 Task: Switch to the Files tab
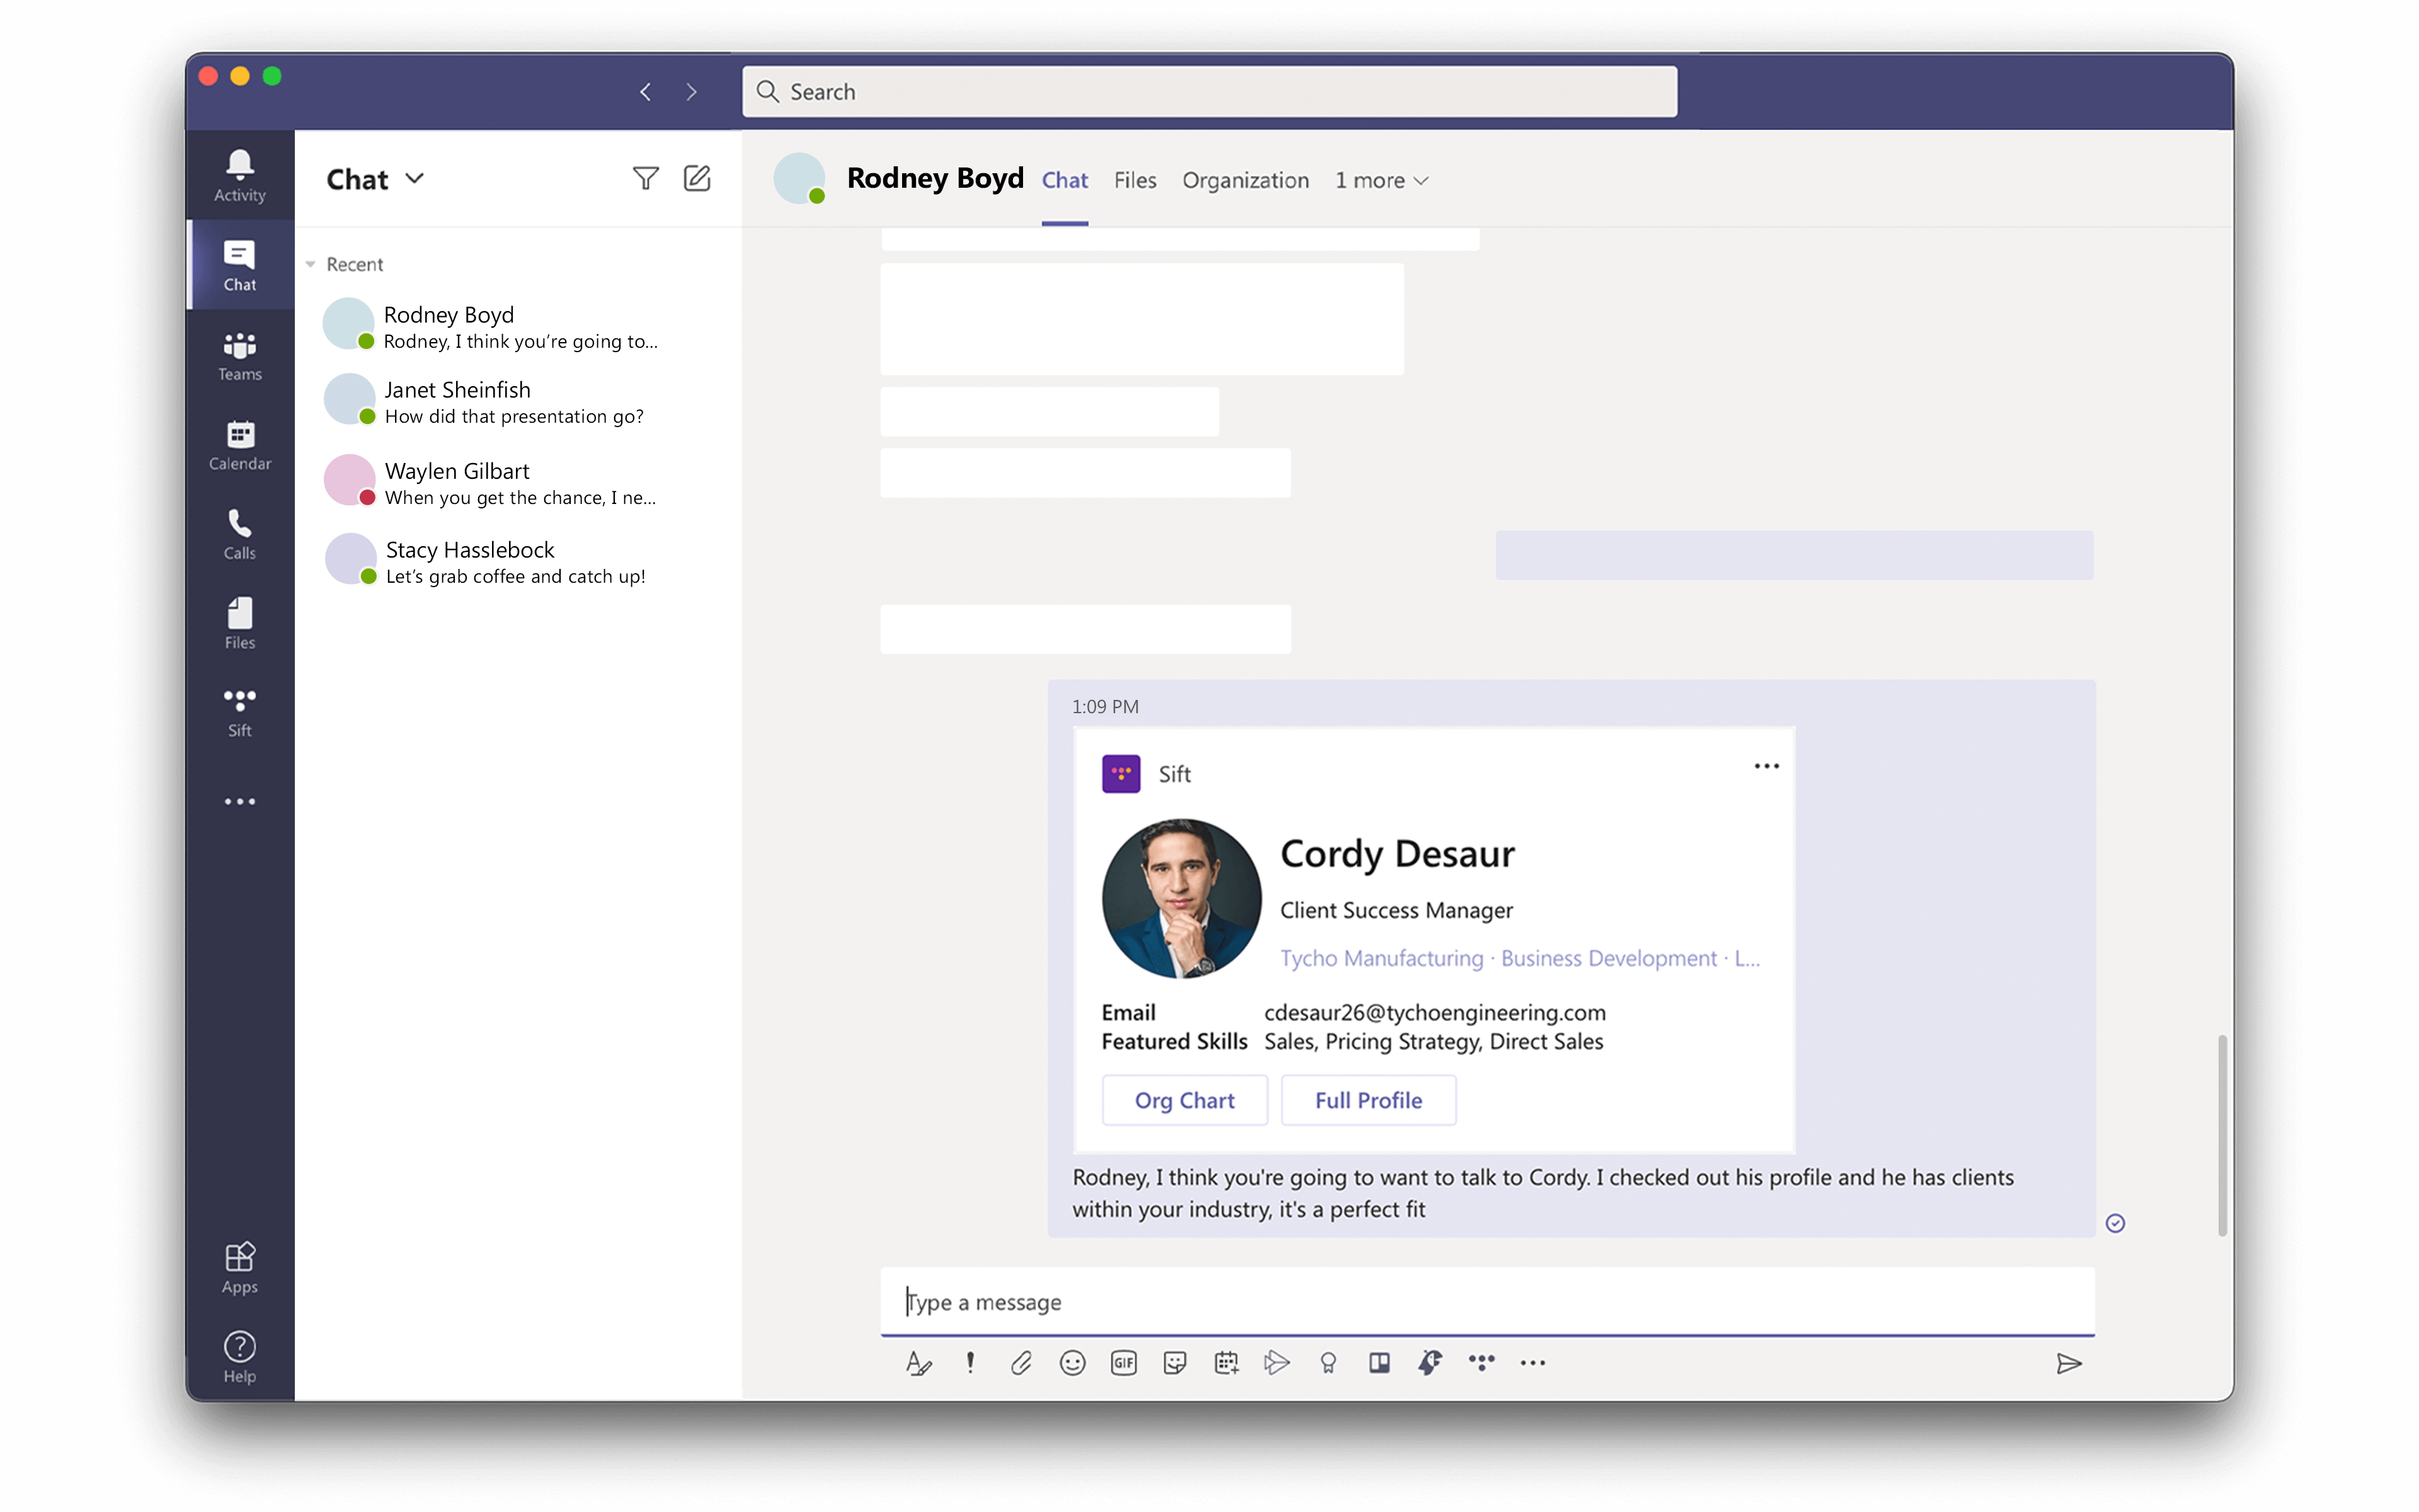(1135, 181)
